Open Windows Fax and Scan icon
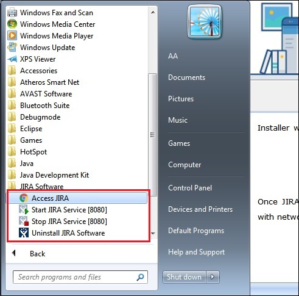The image size is (299, 296). pyautogui.click(x=12, y=12)
